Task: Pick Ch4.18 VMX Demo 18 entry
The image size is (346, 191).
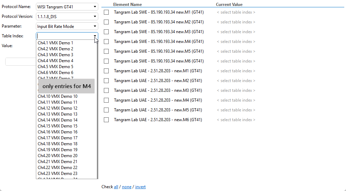Action: click(x=57, y=144)
